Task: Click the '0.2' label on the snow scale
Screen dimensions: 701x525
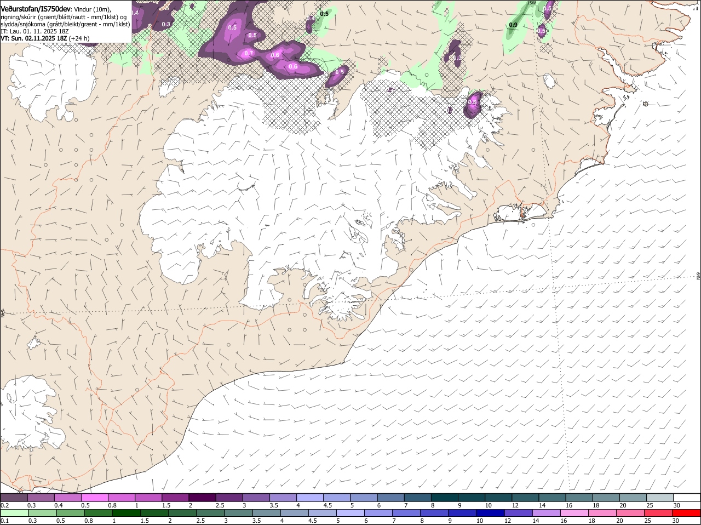Action: [4, 505]
